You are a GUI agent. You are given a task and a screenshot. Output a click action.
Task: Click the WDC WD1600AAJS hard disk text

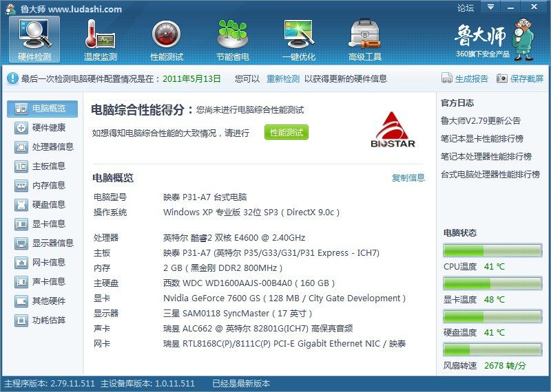point(249,283)
